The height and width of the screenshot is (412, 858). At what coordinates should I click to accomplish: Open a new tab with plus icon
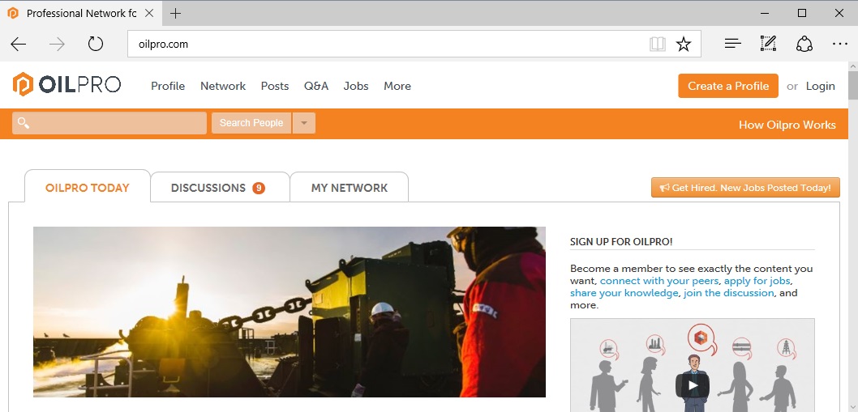[x=175, y=14]
